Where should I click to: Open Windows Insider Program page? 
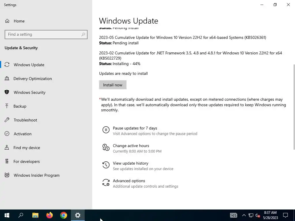[x=46, y=175]
